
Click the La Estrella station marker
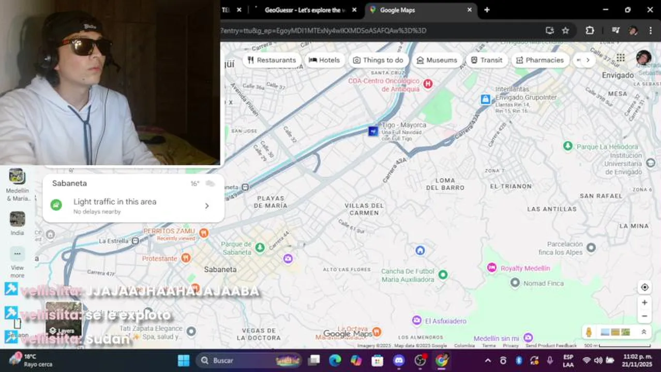(x=135, y=241)
